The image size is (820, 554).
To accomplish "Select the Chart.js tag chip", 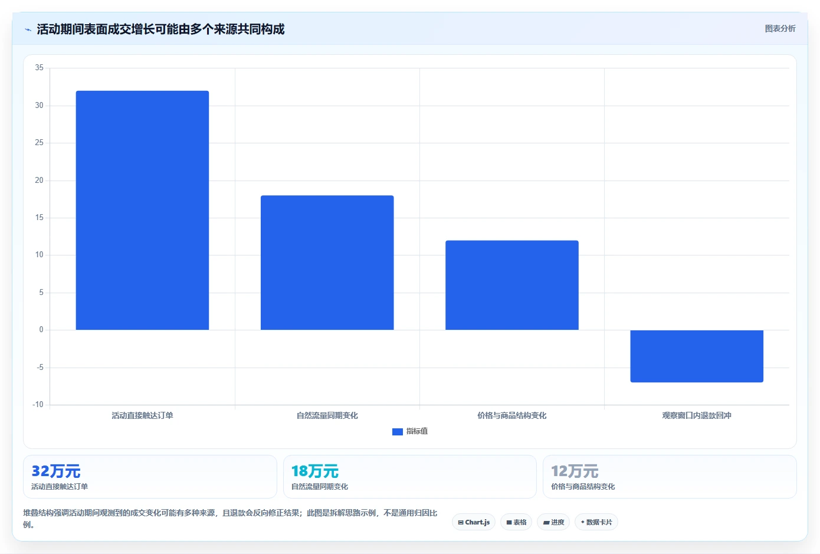I will coord(474,522).
